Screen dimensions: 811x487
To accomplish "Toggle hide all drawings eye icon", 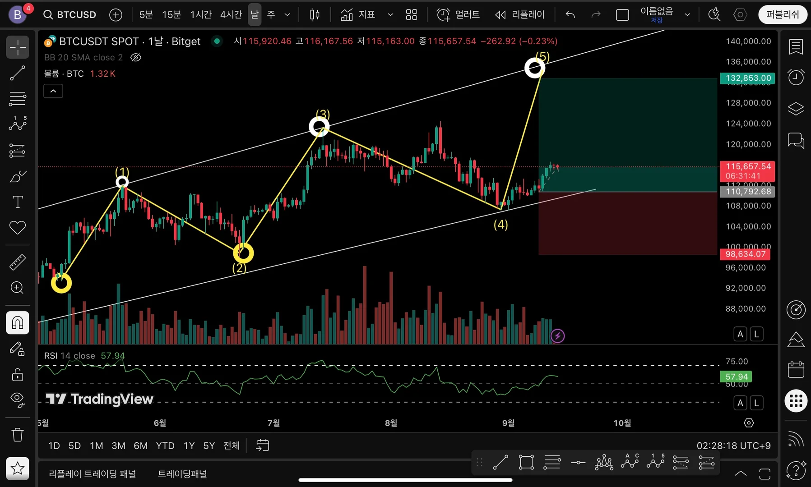I will (x=18, y=400).
